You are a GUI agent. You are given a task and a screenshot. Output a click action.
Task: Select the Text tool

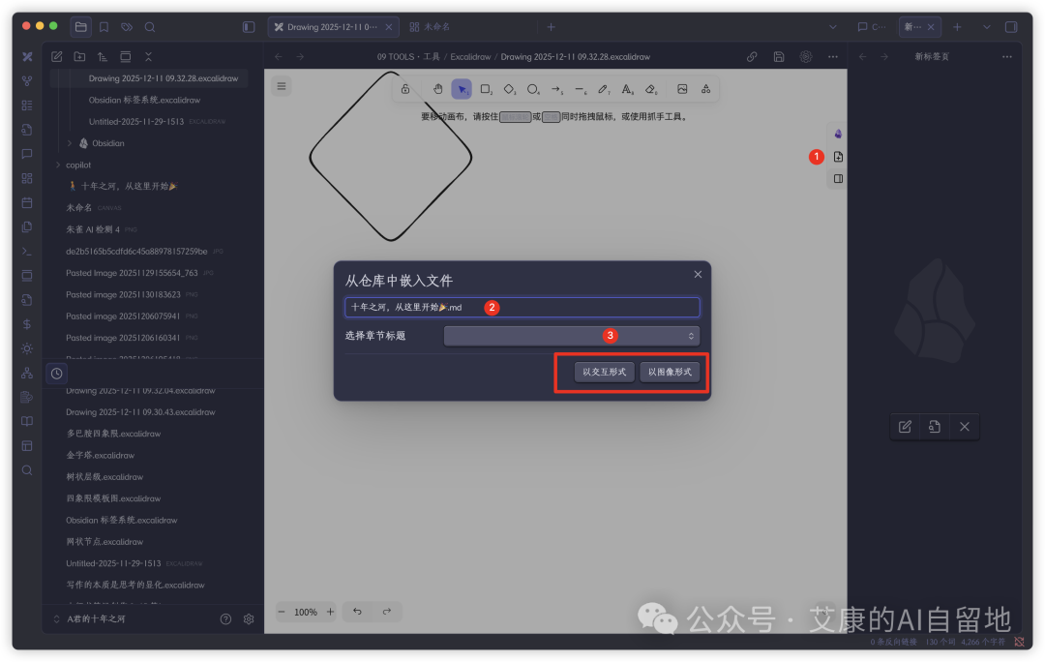[x=627, y=89]
